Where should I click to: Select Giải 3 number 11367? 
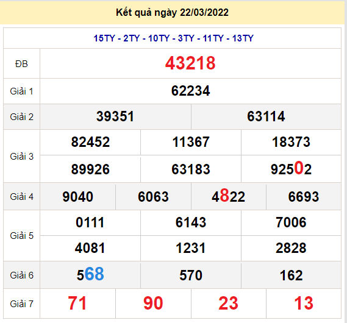tap(190, 142)
